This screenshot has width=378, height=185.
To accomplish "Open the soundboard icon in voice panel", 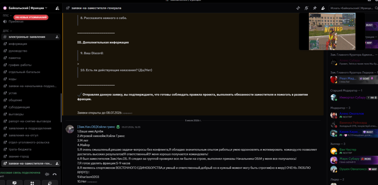I will pyautogui.click(x=50, y=183).
